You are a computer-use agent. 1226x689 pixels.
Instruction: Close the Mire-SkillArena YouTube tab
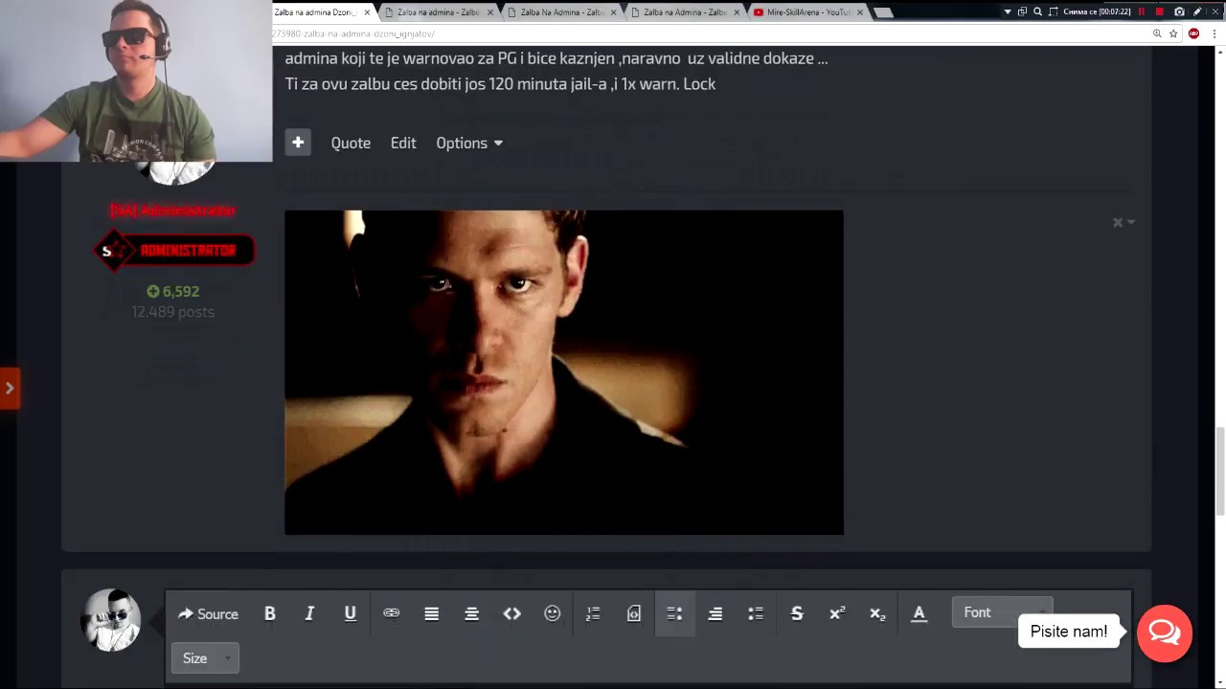point(859,12)
